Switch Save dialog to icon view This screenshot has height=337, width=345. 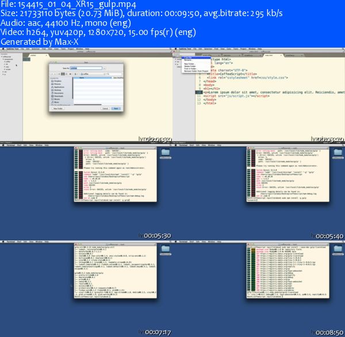[x=59, y=74]
